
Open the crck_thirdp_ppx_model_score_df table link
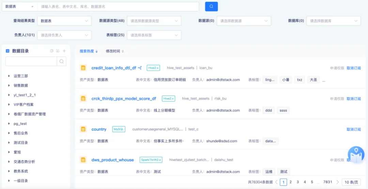click(x=124, y=99)
